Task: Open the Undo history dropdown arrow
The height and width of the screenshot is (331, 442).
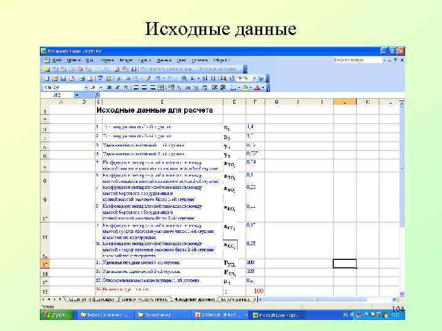Action: pos(164,78)
